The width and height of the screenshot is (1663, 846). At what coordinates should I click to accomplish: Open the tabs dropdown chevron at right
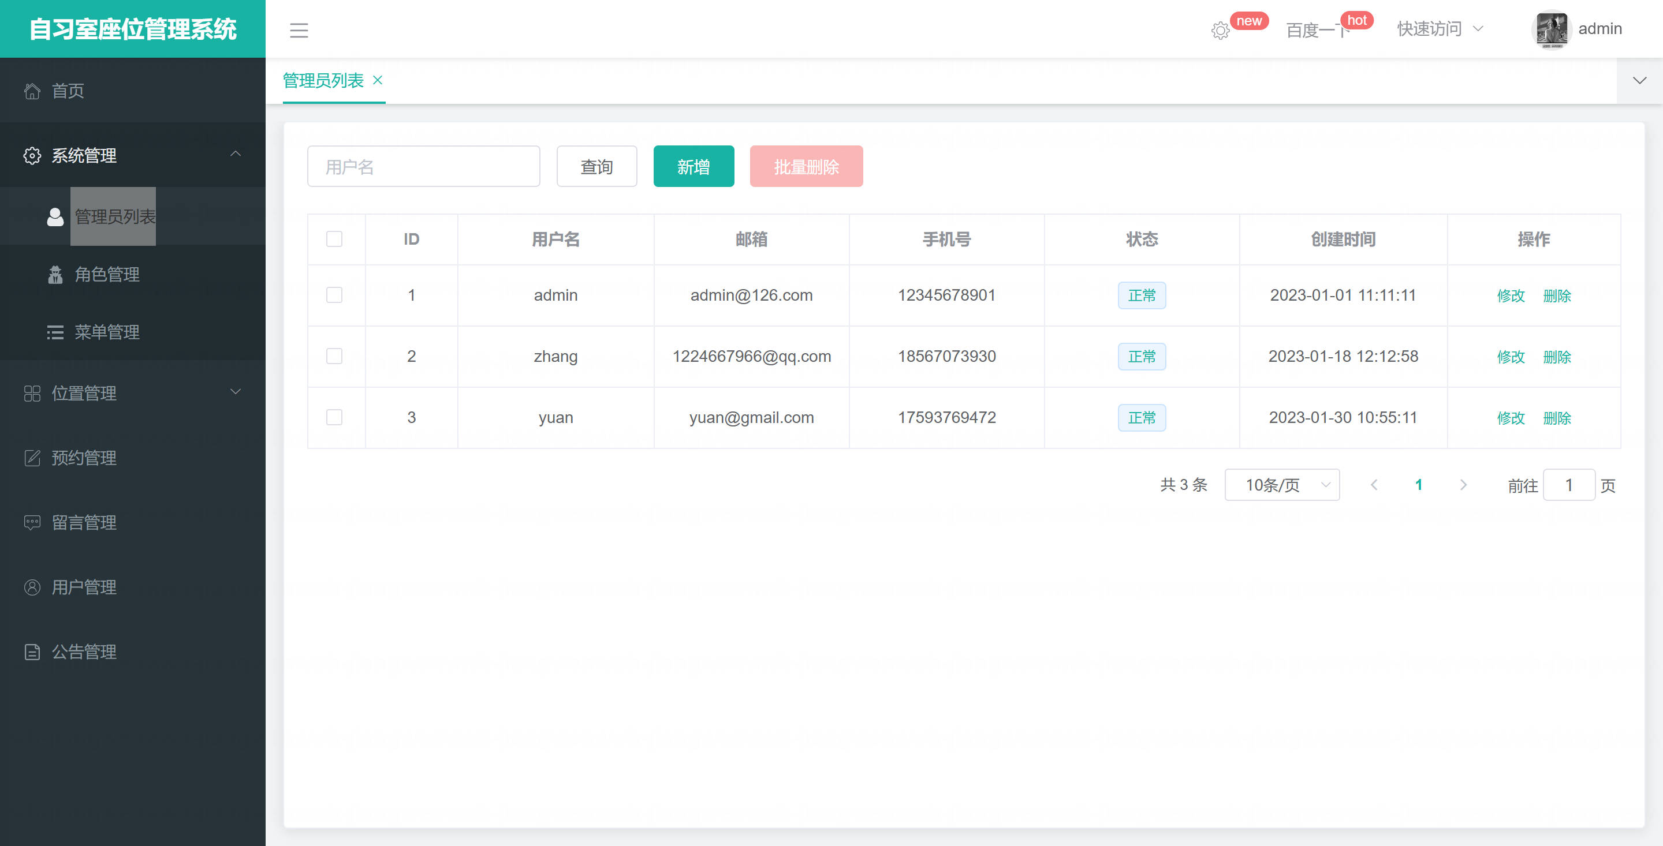pos(1639,81)
